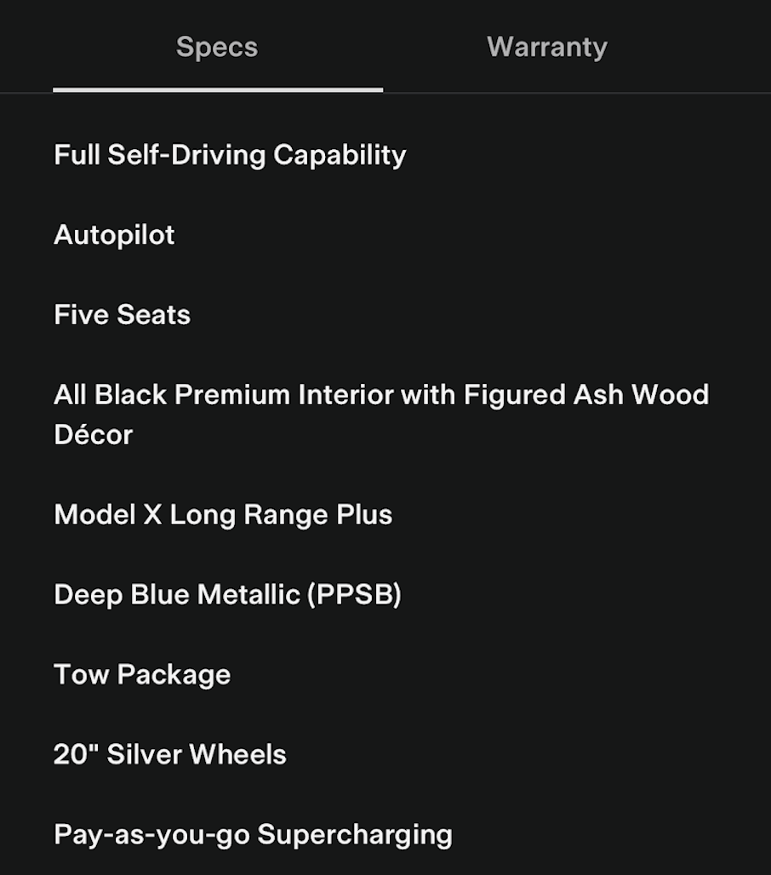771x875 pixels.
Task: Click the Tow Package item
Action: (142, 674)
